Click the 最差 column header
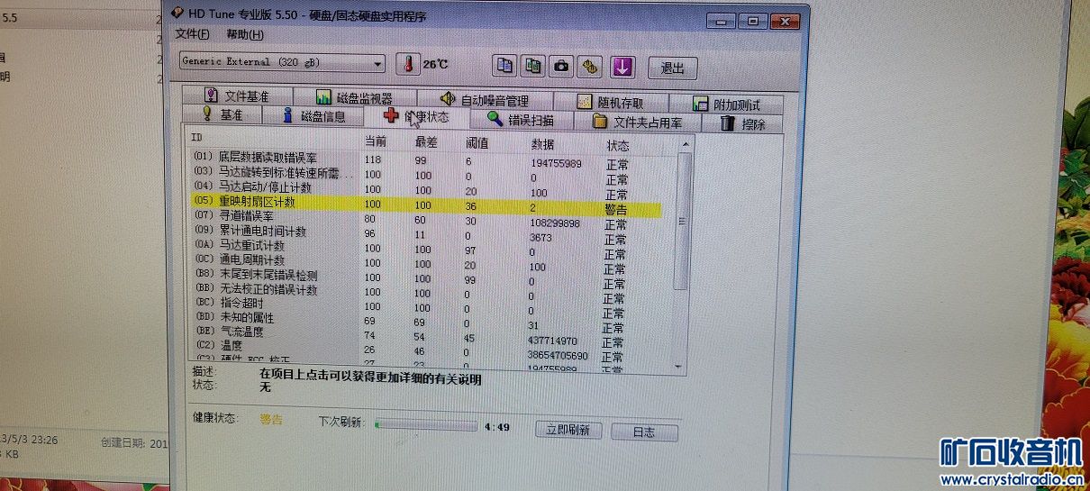Image resolution: width=1090 pixels, height=491 pixels. pos(426,141)
